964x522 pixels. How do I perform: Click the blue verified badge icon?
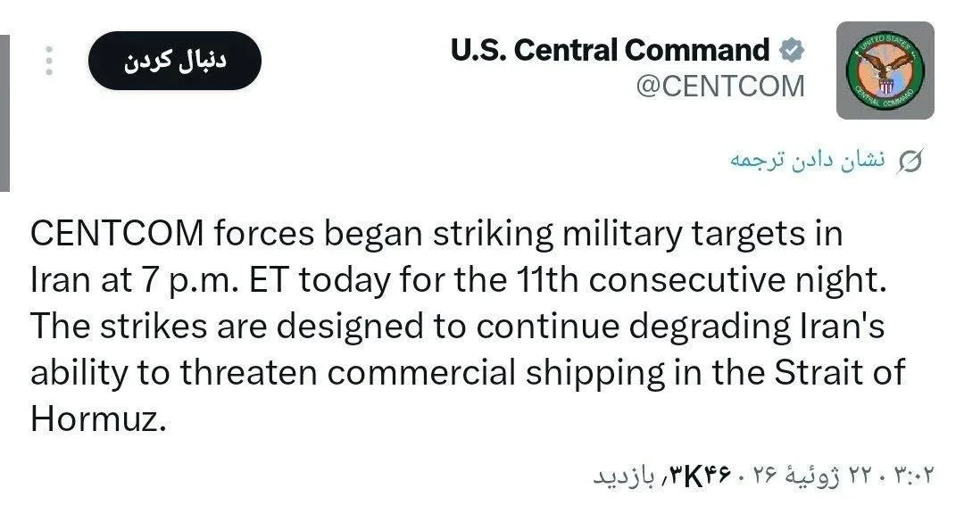click(x=791, y=50)
